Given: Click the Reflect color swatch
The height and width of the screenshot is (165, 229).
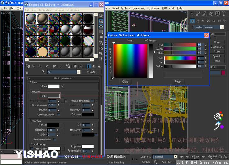Looking at the screenshot, I should tap(53, 96).
